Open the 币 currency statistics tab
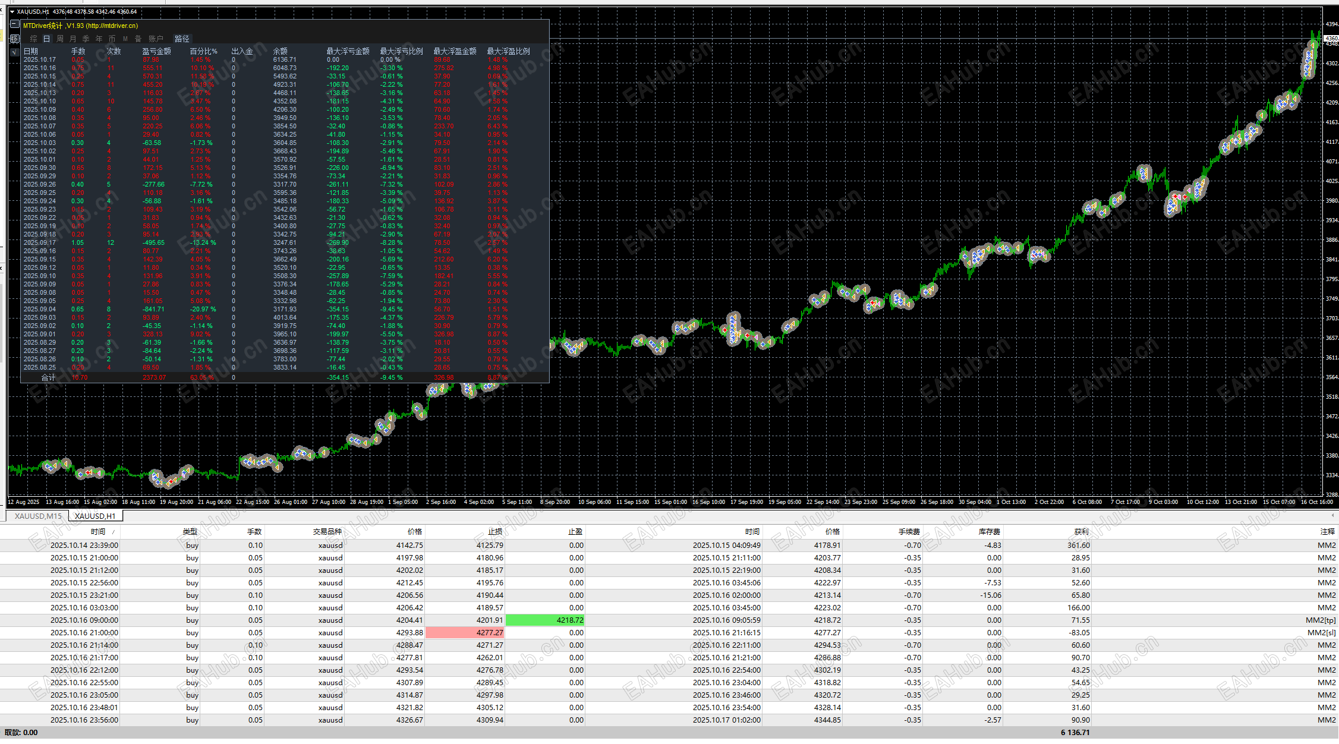The height and width of the screenshot is (744, 1339). [x=112, y=39]
